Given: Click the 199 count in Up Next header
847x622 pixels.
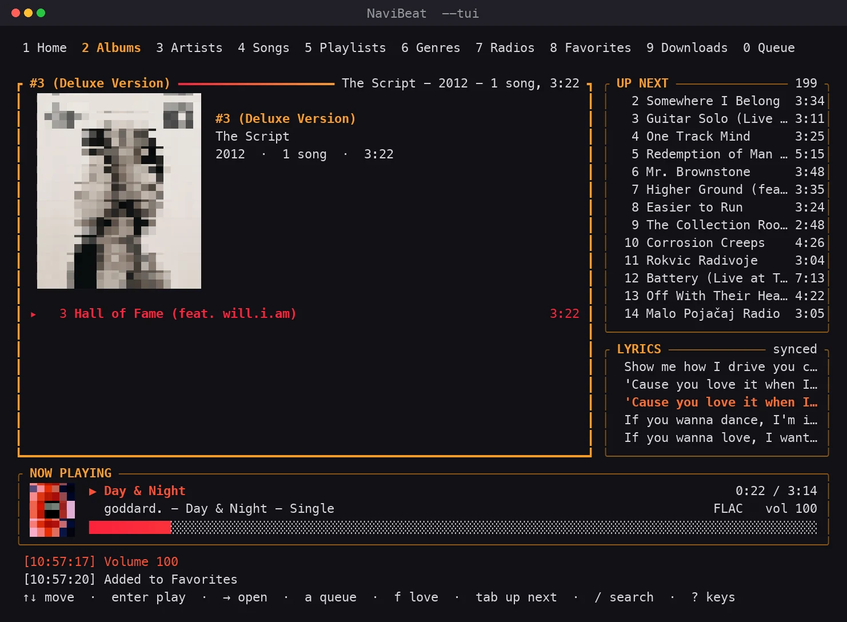Looking at the screenshot, I should tap(806, 83).
